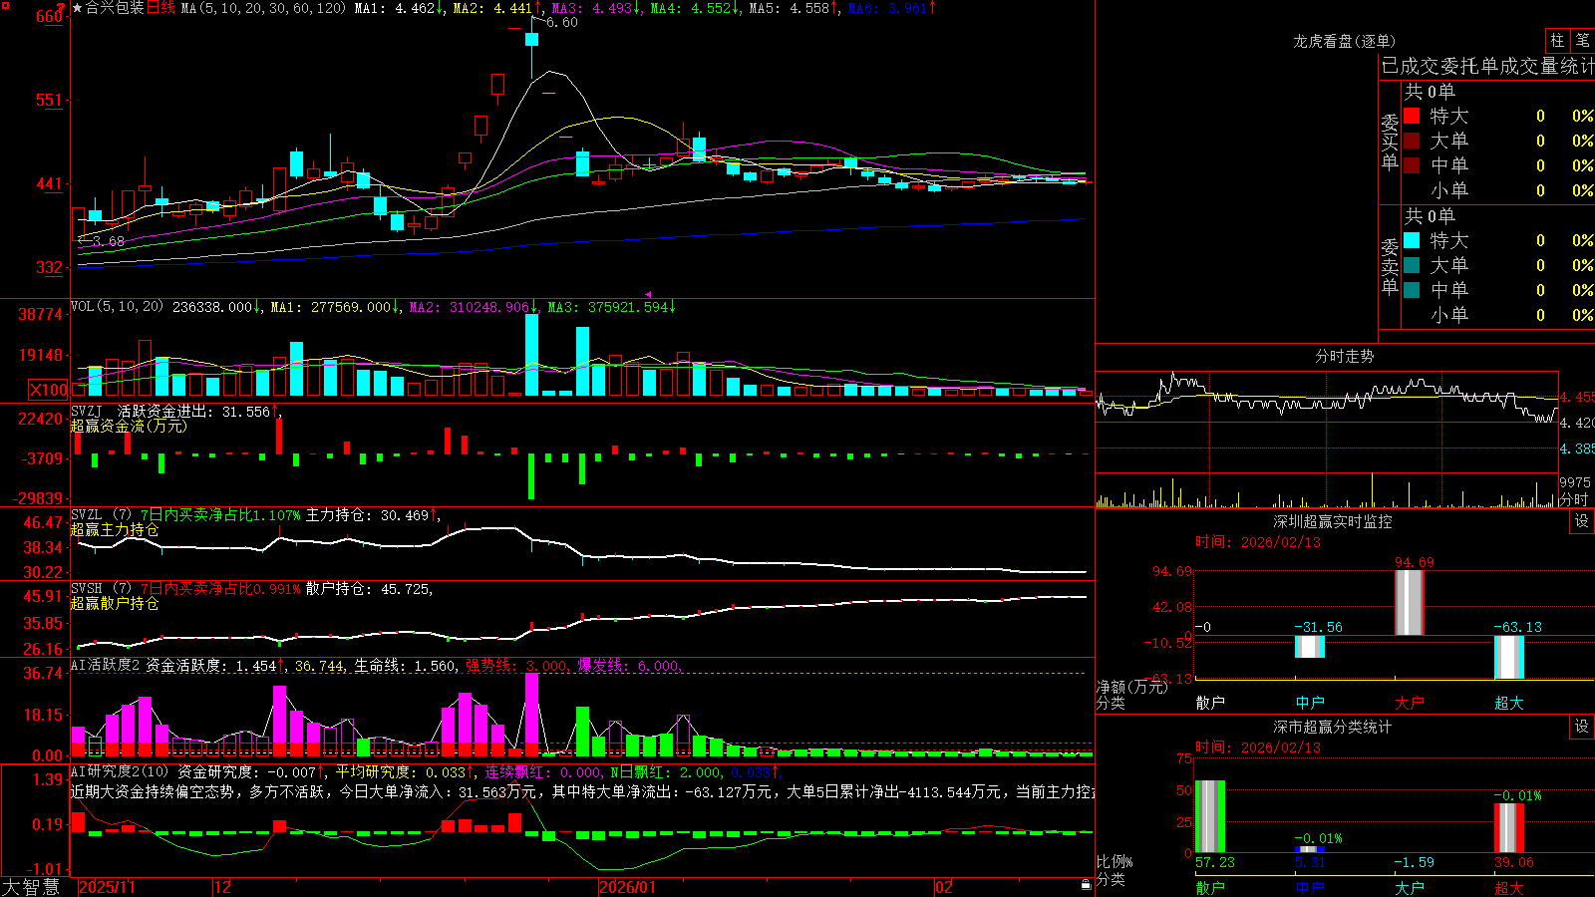The image size is (1595, 897).
Task: Open VOL(5,10,20) indicator parameters
Action: (x=117, y=307)
